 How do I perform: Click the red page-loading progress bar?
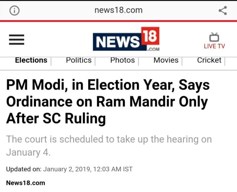(118, 21)
